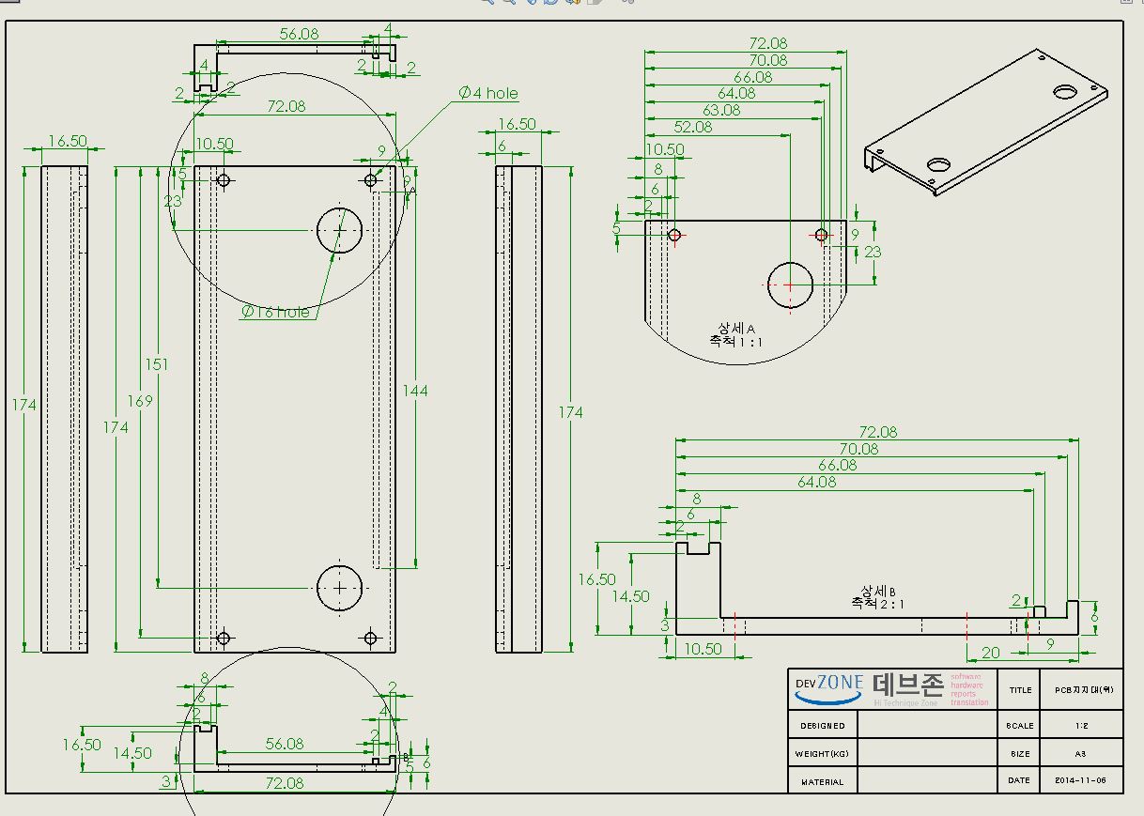The height and width of the screenshot is (816, 1144).
Task: Select the 64.08 dimension in detail B
Action: point(815,482)
